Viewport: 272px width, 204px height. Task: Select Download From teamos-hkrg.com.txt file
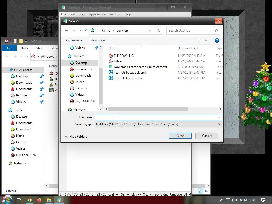coord(140,67)
